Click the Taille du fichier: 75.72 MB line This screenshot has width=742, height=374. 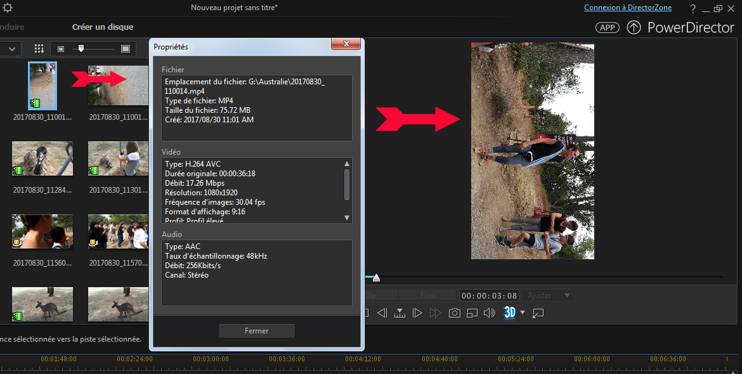[208, 110]
